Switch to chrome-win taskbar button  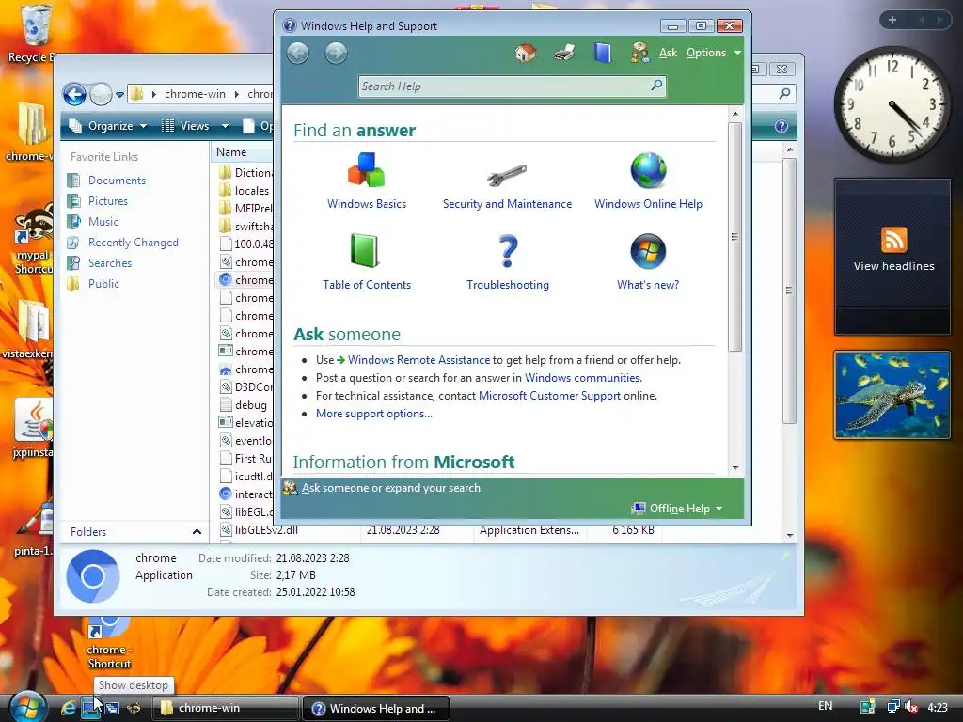click(226, 708)
